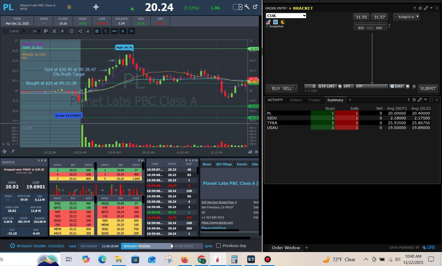The width and height of the screenshot is (442, 266).
Task: Open the planet.com website link
Action: pos(217,222)
